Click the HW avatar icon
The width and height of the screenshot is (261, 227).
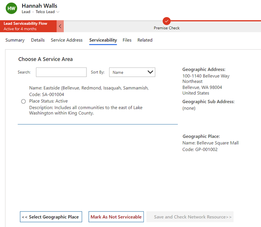[x=11, y=9]
